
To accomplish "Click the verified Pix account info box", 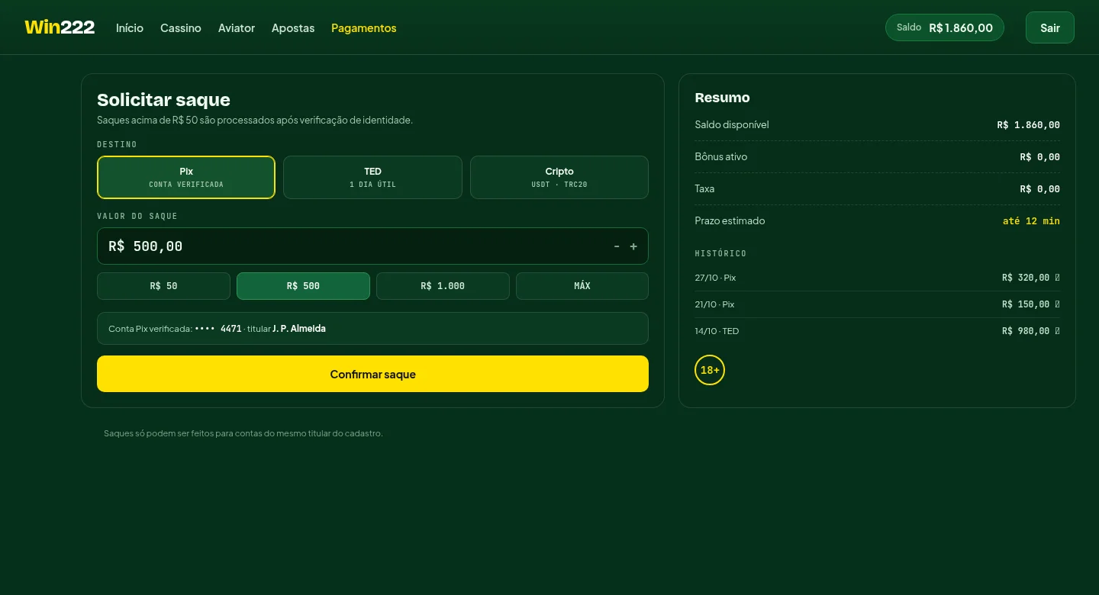I will (x=372, y=329).
